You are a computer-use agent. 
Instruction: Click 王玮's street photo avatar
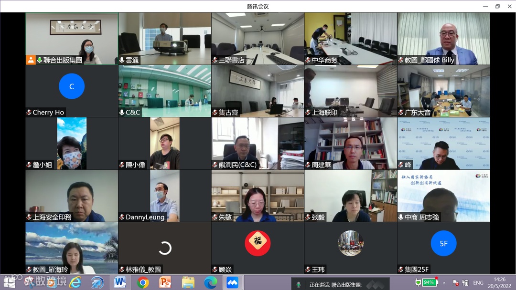(x=351, y=243)
